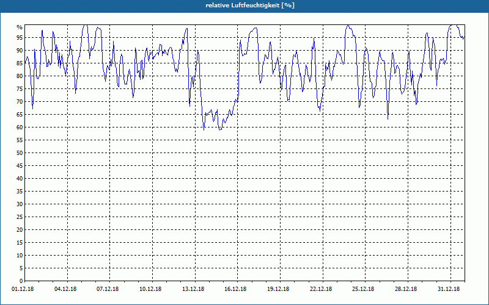Click the y-axis value 65
The width and height of the screenshot is (489, 305).
20,115
